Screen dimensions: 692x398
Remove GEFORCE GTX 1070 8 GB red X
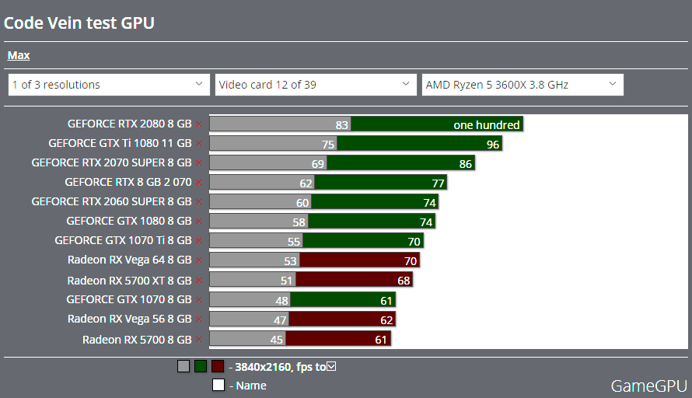pos(198,300)
